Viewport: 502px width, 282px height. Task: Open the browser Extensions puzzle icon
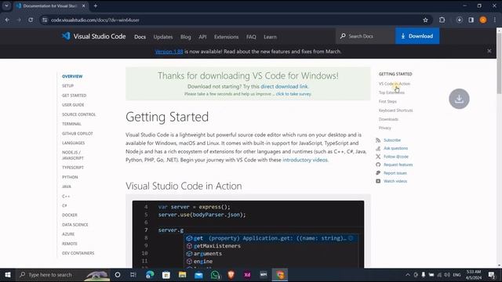pyautogui.click(x=442, y=20)
